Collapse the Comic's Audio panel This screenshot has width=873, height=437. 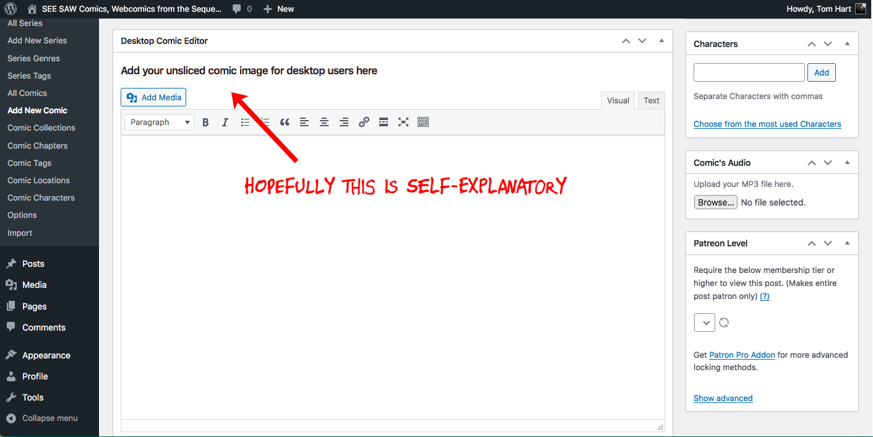click(847, 163)
